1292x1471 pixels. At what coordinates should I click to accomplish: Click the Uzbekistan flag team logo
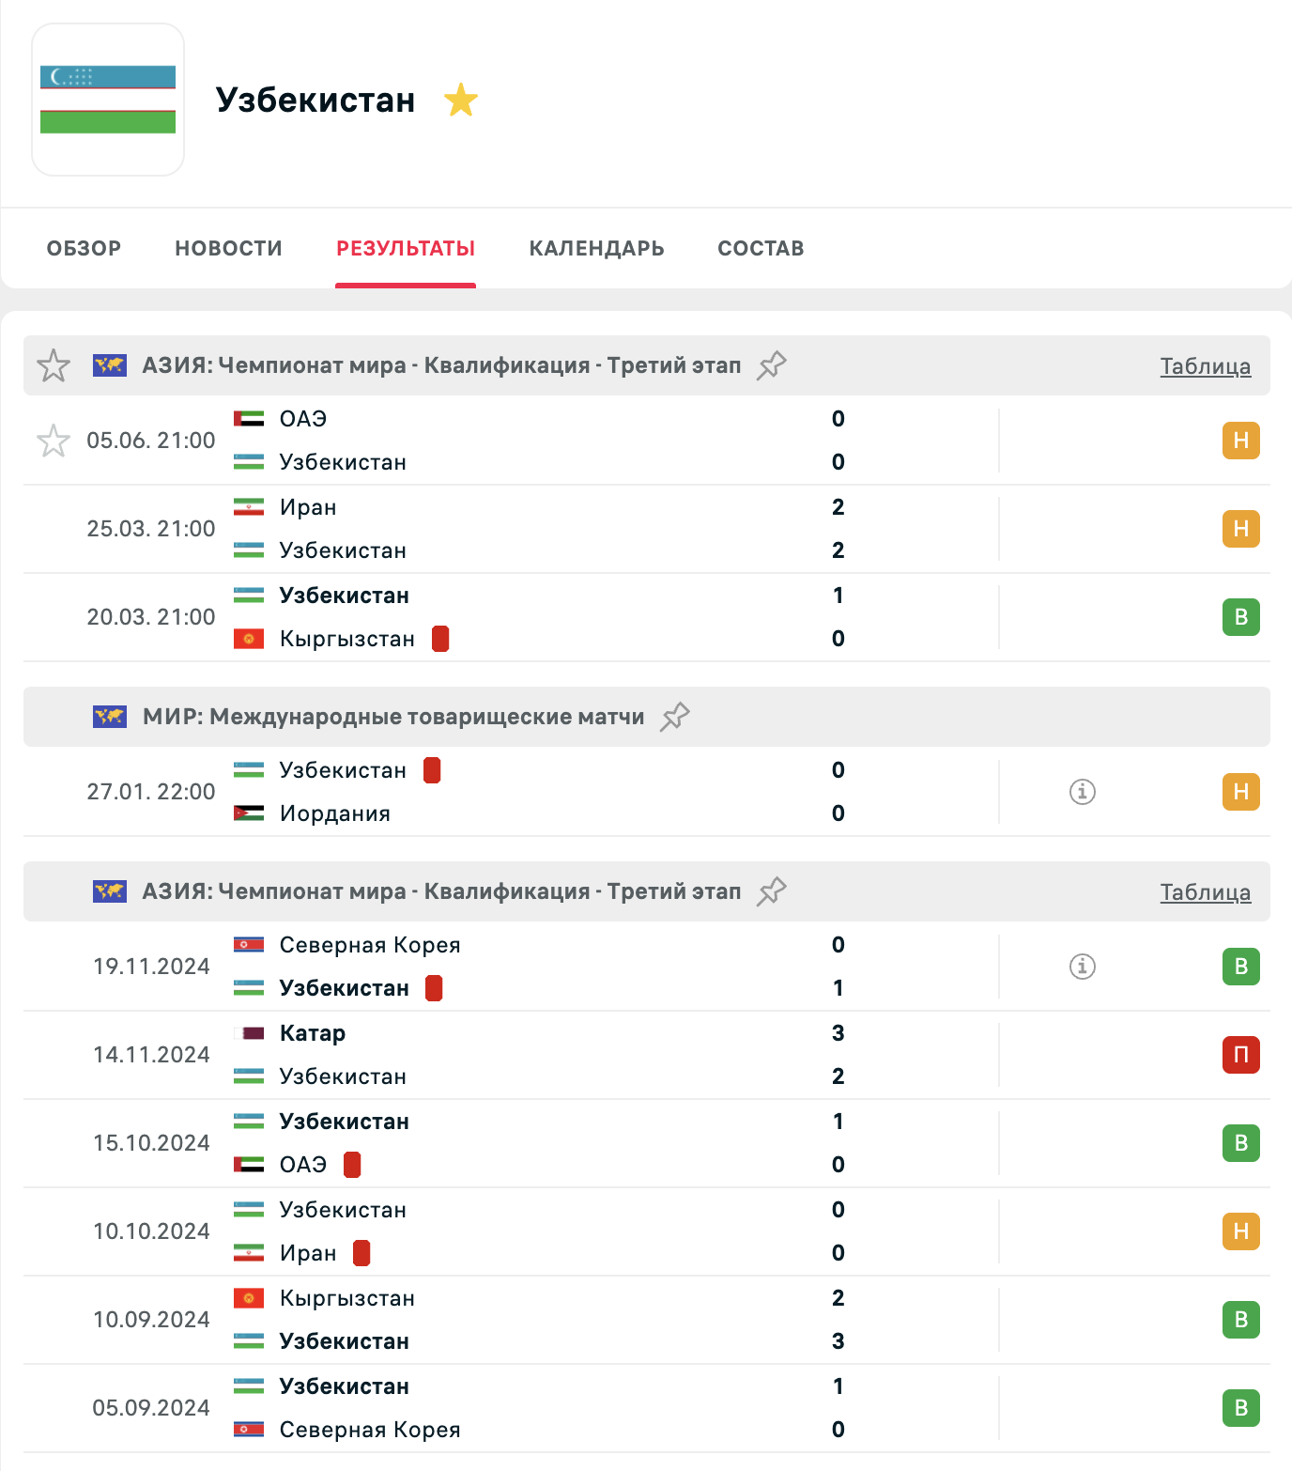pos(108,100)
